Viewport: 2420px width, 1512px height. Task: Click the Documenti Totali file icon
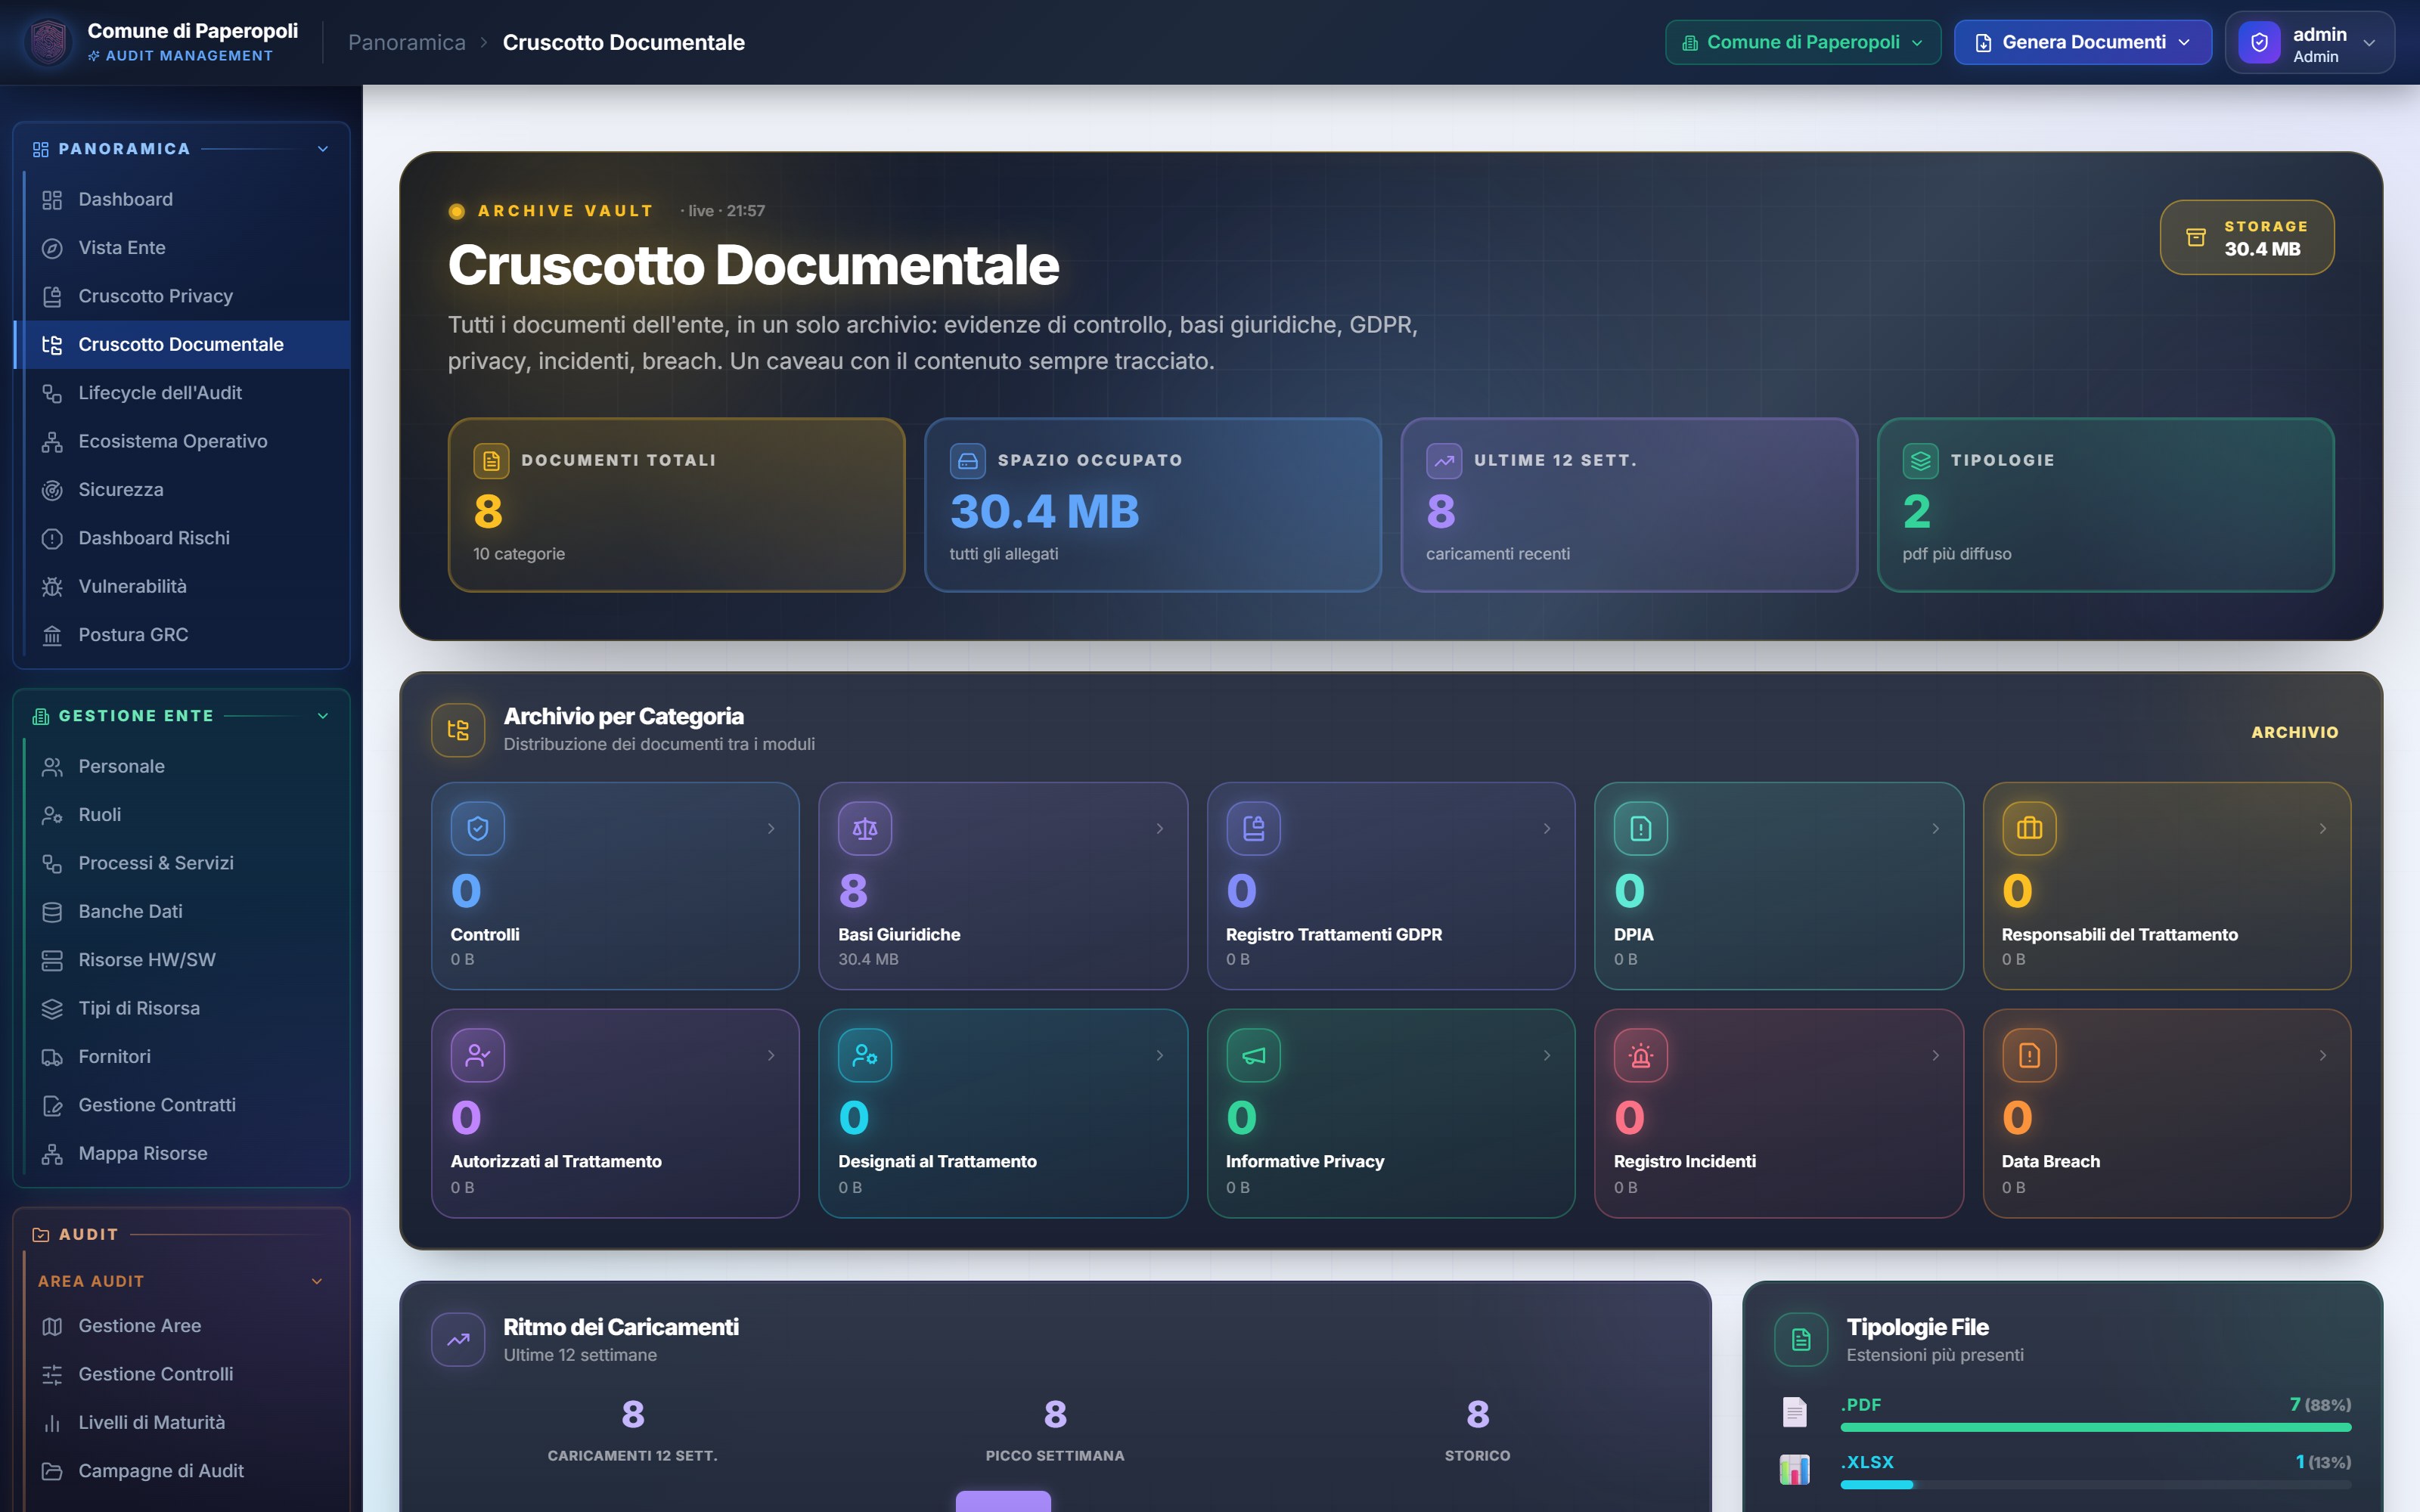tap(491, 460)
